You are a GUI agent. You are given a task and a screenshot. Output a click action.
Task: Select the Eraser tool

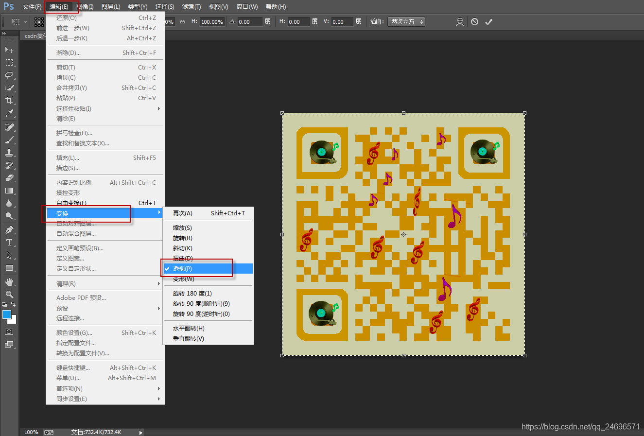9,177
